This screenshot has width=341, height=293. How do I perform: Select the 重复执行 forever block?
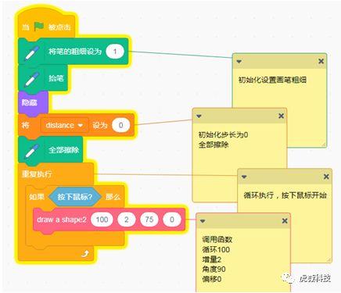click(x=56, y=173)
